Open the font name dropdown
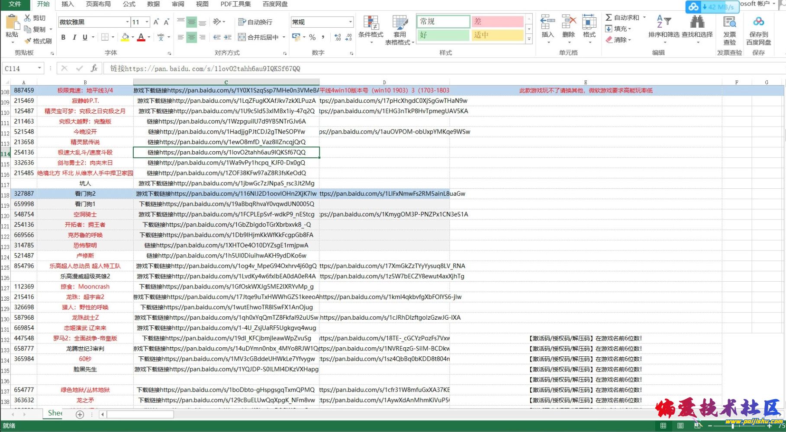Image resolution: width=786 pixels, height=432 pixels. 127,22
